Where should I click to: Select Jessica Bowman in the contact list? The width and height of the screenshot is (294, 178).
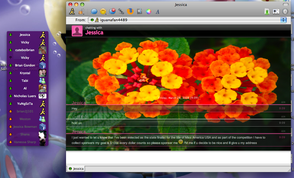[28, 127]
